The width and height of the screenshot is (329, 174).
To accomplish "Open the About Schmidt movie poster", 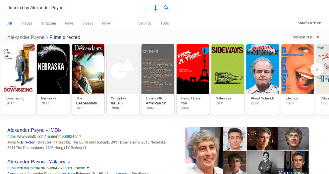I will [x=263, y=69].
